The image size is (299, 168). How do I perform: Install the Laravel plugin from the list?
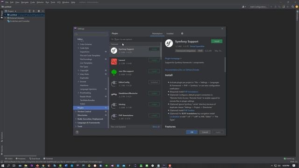click(154, 60)
